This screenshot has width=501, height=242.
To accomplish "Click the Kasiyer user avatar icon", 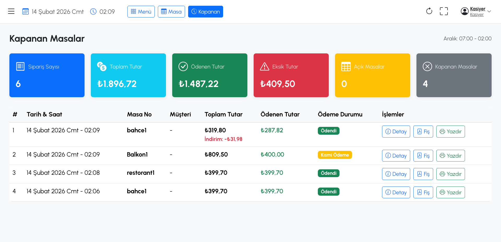I will point(464,11).
